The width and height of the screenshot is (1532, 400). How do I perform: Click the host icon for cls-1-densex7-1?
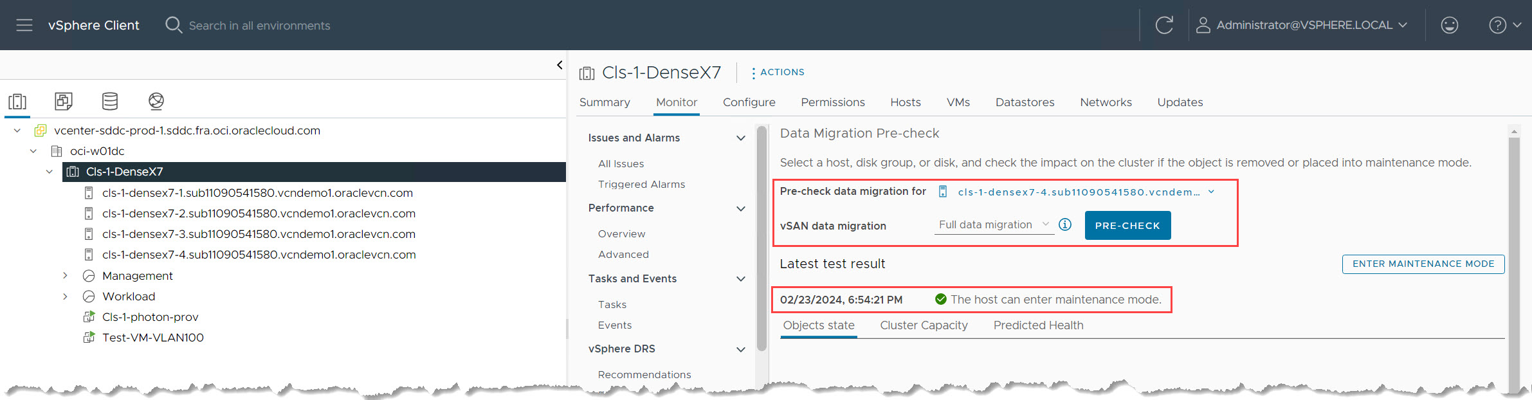[89, 193]
